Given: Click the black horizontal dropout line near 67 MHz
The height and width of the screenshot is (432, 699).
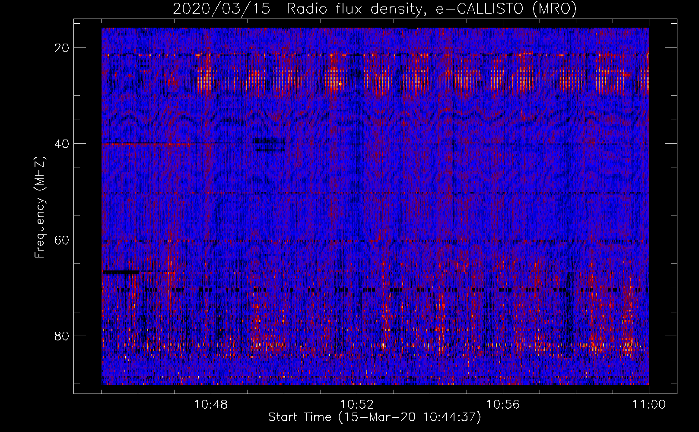Looking at the screenshot, I should (x=121, y=272).
